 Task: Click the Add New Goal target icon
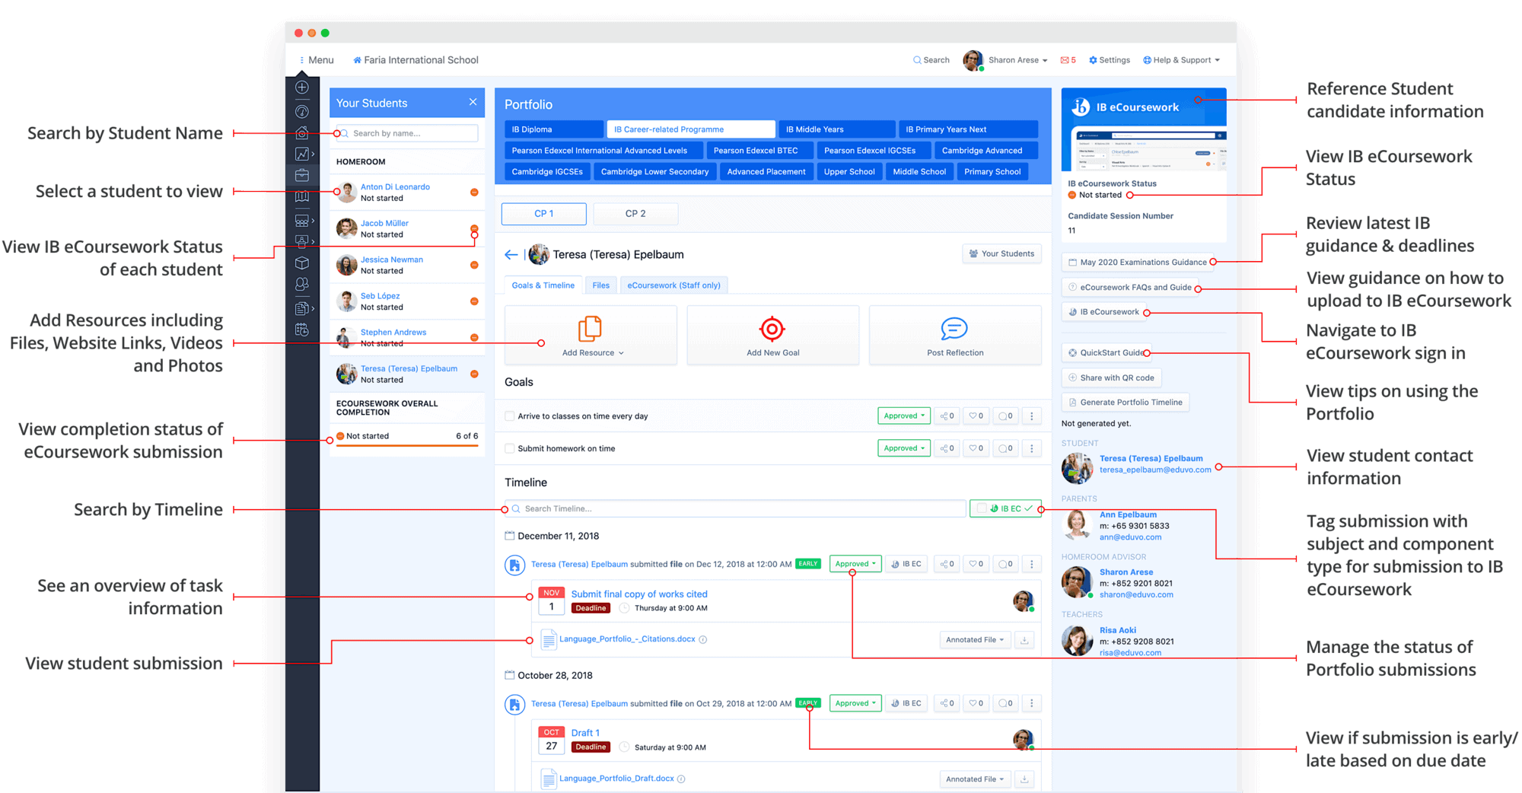(x=772, y=329)
